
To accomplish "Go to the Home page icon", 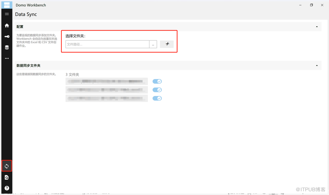I will 7,26.
